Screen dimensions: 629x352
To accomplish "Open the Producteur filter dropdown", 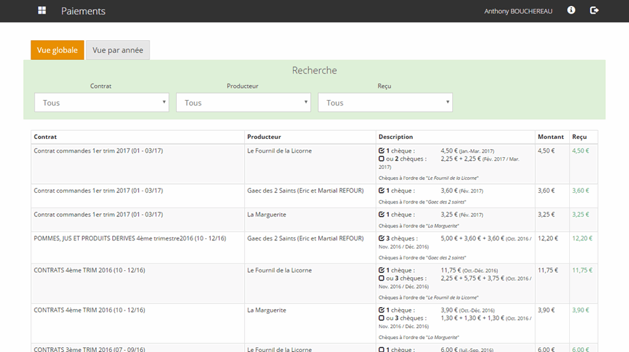I will point(243,103).
